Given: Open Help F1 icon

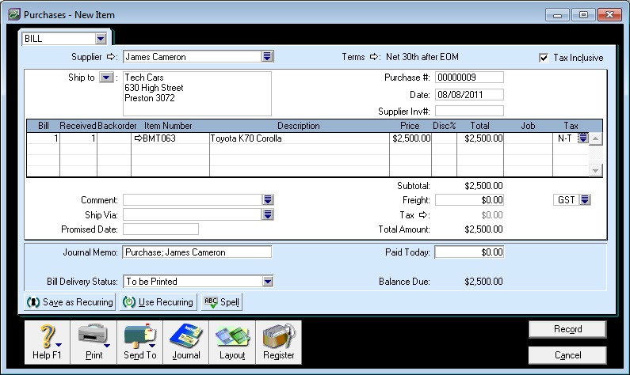Looking at the screenshot, I should pos(47,342).
